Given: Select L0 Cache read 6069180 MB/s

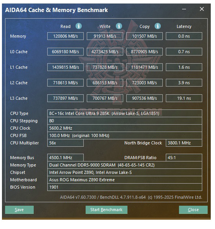Looking at the screenshot, I should point(65,52).
